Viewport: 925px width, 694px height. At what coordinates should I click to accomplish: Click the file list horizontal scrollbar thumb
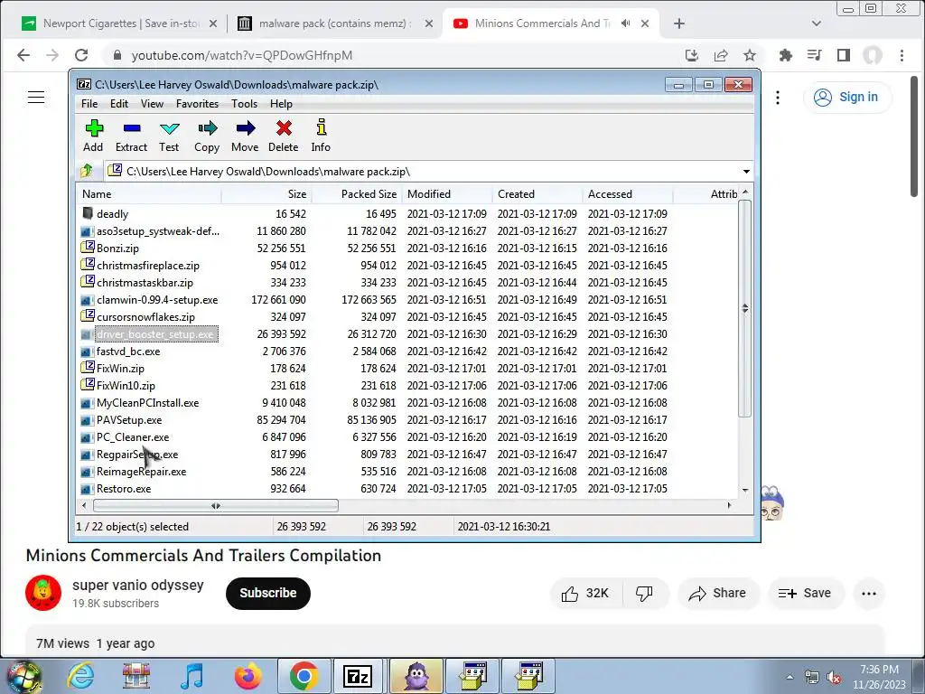coord(216,506)
